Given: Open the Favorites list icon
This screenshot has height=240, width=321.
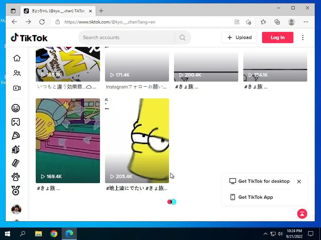Looking at the screenshot, I should point(263,22).
